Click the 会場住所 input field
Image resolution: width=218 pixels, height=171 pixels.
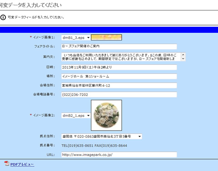tap(119, 85)
